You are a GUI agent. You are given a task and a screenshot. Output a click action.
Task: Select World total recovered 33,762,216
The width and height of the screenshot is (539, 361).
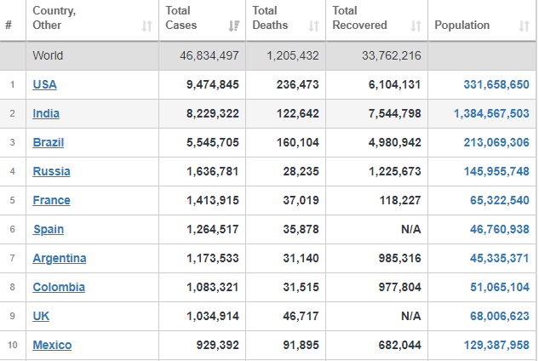[392, 55]
